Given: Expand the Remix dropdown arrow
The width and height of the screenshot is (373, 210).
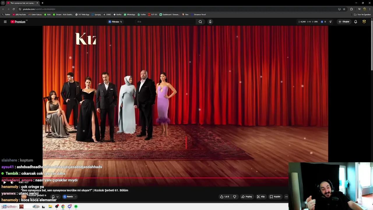Looking at the screenshot, I should [x=76, y=197].
